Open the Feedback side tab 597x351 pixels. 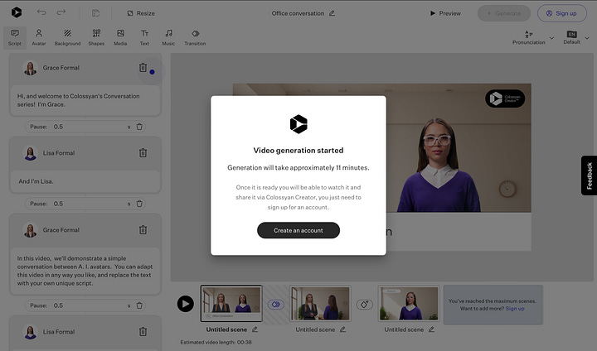click(589, 175)
